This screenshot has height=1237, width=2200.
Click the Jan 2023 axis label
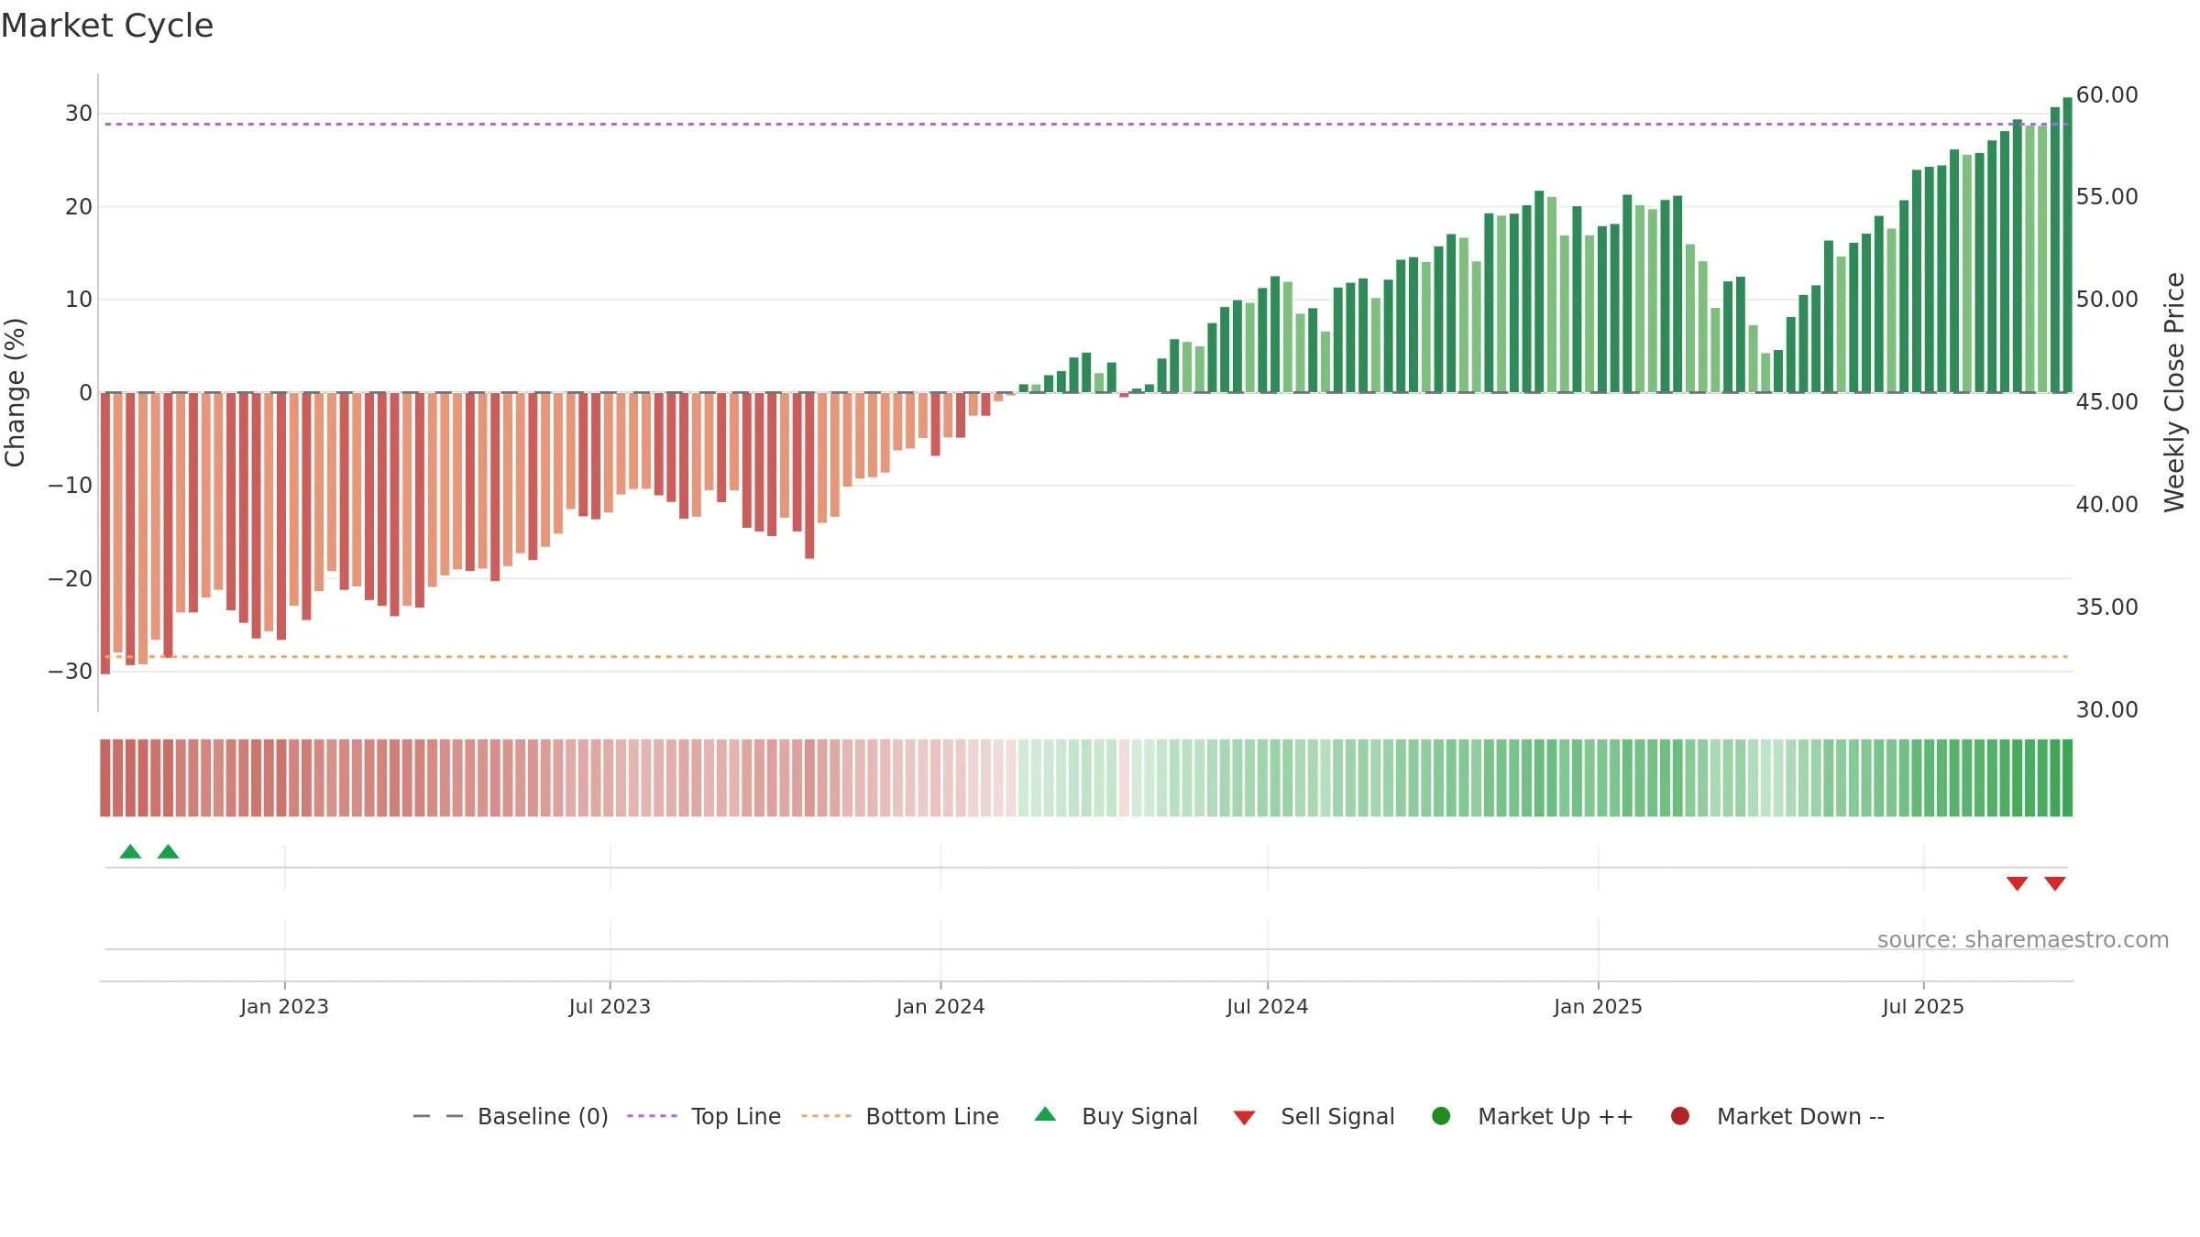click(x=284, y=1007)
